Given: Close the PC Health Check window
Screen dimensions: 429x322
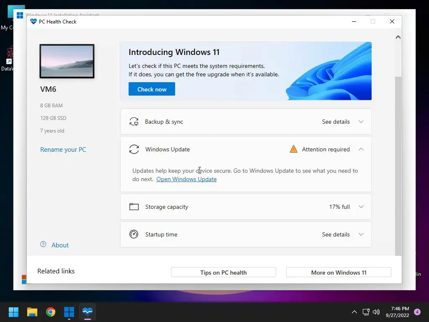Looking at the screenshot, I should [392, 21].
